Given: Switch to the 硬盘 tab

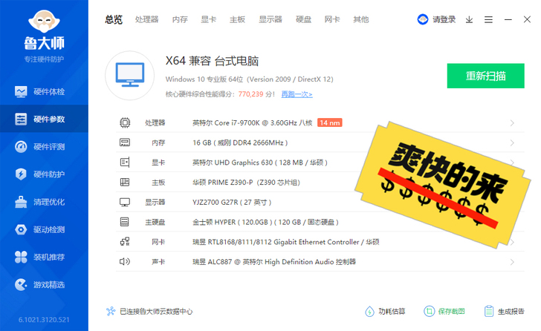Looking at the screenshot, I should 304,19.
